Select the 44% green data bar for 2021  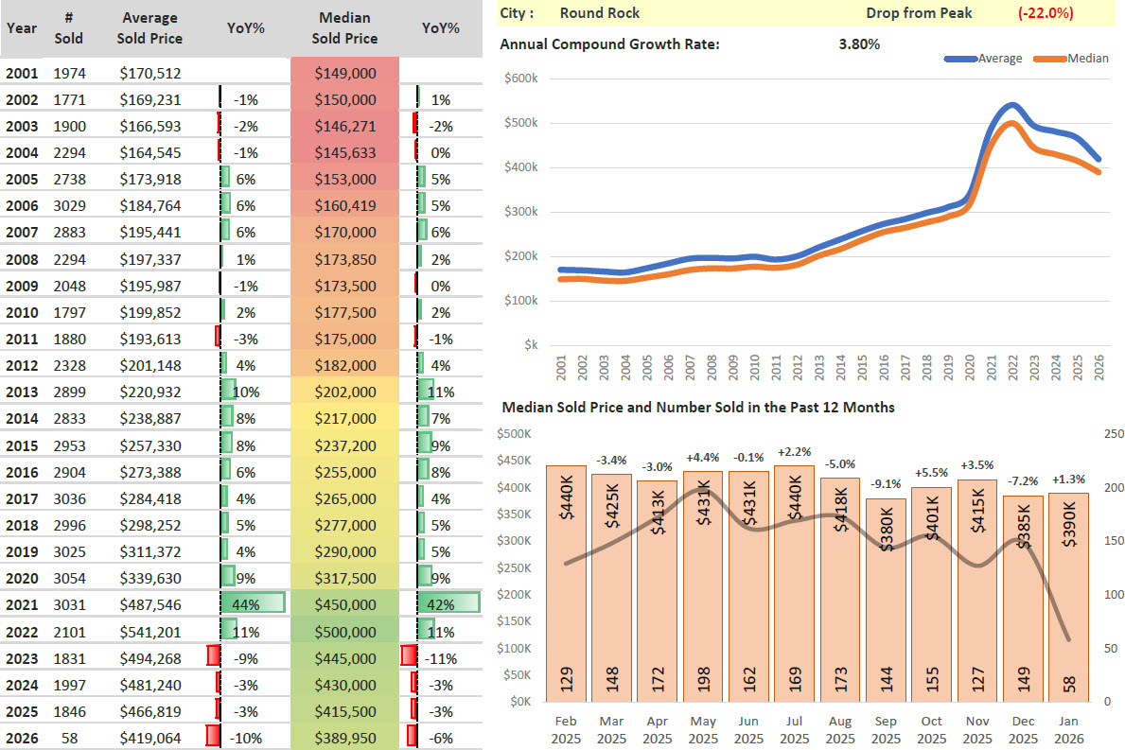pyautogui.click(x=252, y=604)
